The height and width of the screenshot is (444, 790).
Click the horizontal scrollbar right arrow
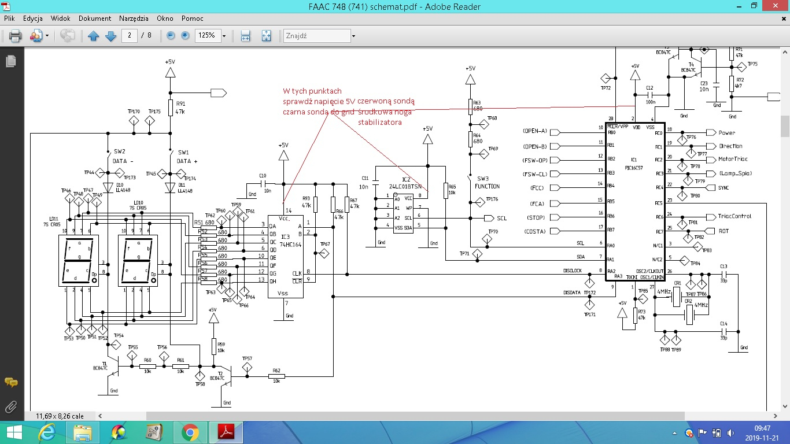tap(775, 416)
